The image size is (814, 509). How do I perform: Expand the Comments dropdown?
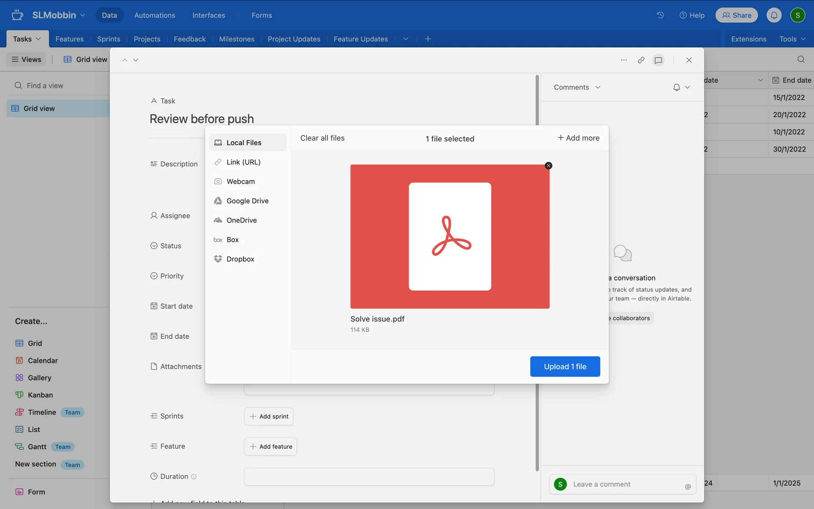577,87
